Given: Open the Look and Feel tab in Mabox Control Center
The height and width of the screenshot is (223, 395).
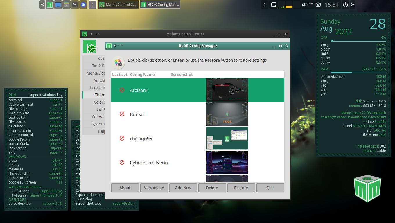Looking at the screenshot, I should [x=94, y=88].
